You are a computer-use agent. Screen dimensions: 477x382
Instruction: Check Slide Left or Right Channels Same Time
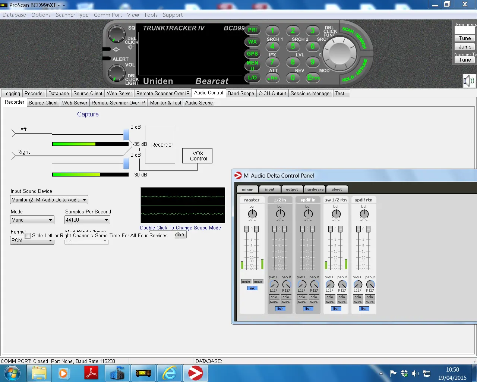point(28,236)
